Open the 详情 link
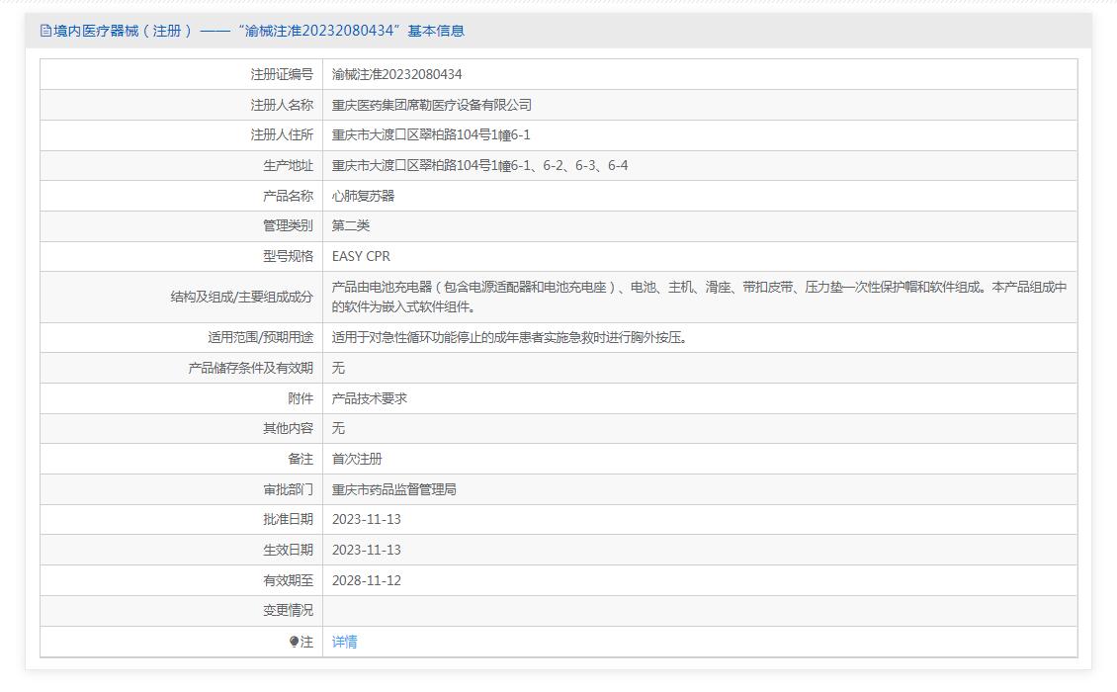The height and width of the screenshot is (692, 1117). pyautogui.click(x=345, y=642)
